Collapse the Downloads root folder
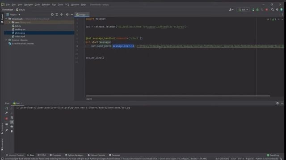 (6, 19)
